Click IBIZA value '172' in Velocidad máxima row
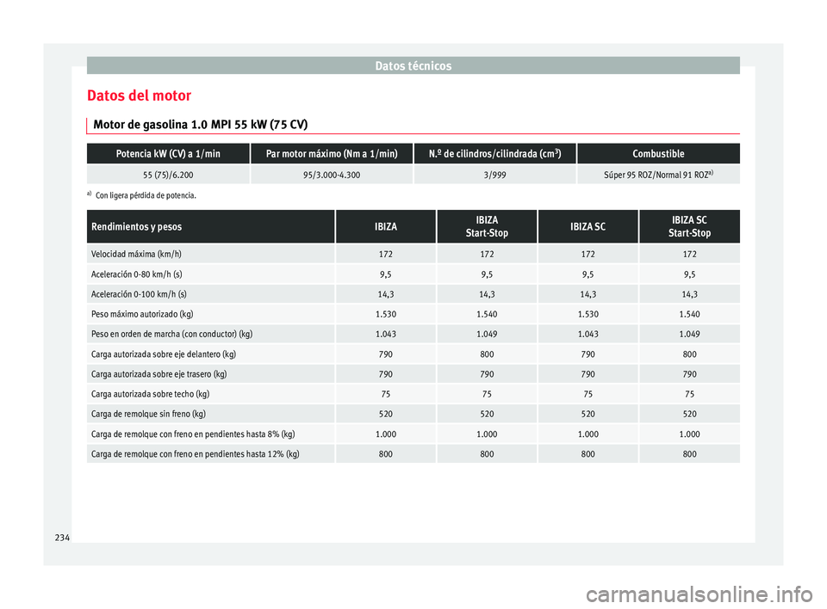The height and width of the screenshot is (609, 827). [386, 254]
